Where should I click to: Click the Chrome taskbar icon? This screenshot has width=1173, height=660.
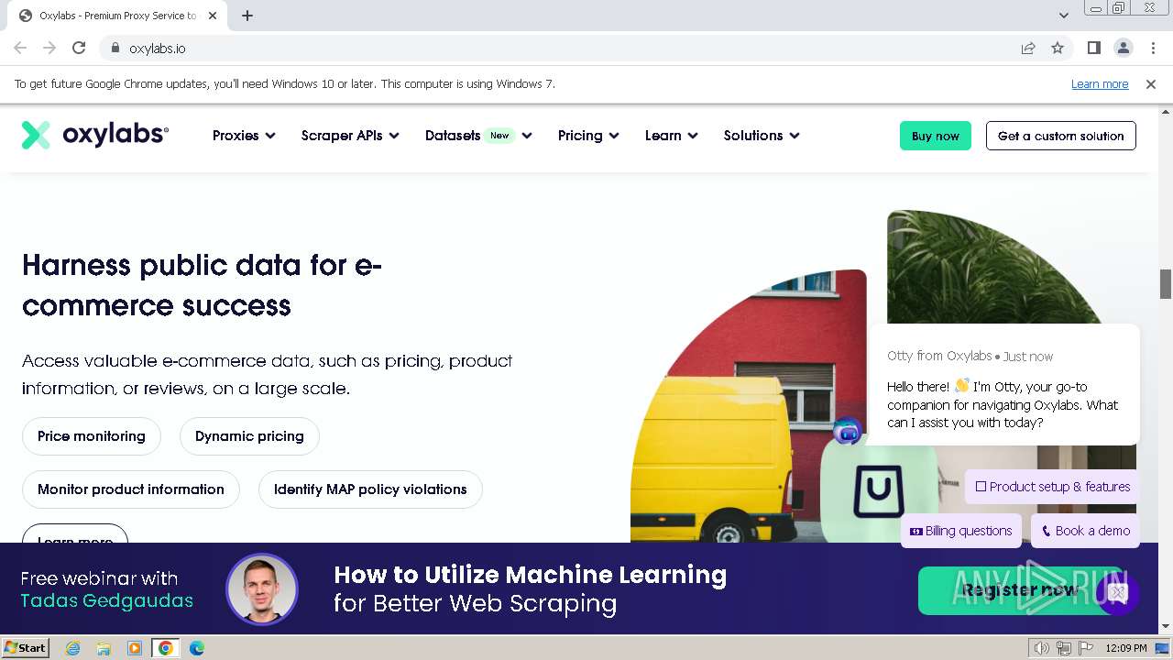click(x=166, y=648)
